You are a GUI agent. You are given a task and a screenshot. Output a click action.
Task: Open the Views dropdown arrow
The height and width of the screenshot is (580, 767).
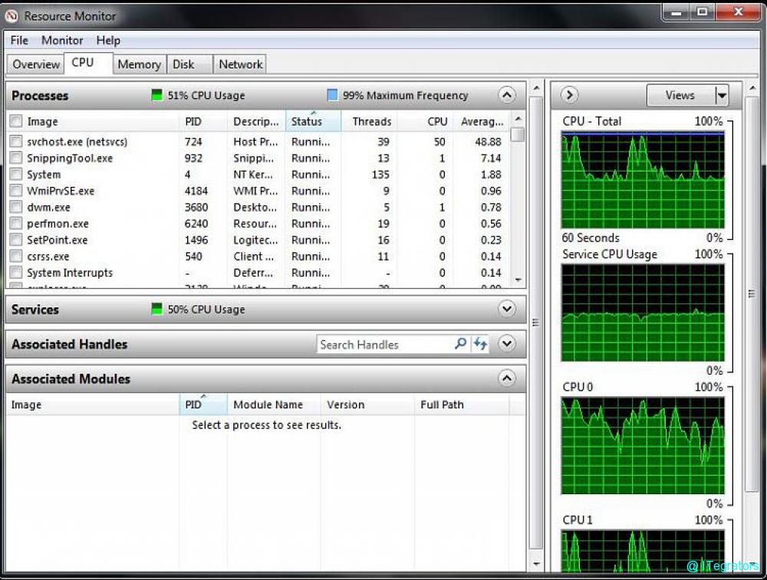point(722,95)
